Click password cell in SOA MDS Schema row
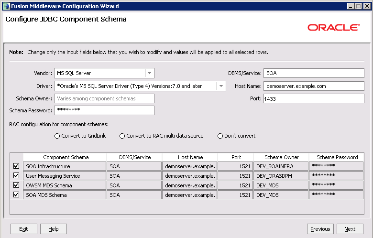The image size is (373, 238). (336, 195)
